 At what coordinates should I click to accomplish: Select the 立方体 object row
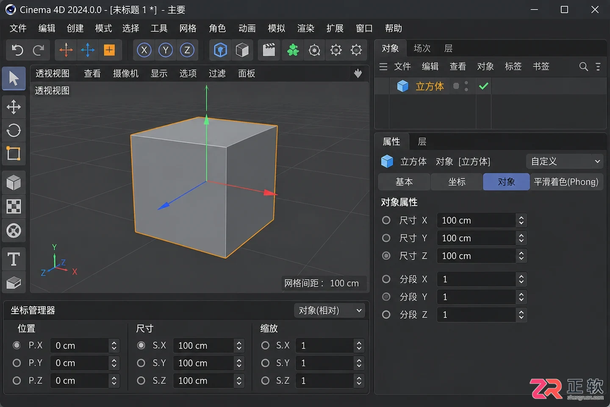pos(491,86)
